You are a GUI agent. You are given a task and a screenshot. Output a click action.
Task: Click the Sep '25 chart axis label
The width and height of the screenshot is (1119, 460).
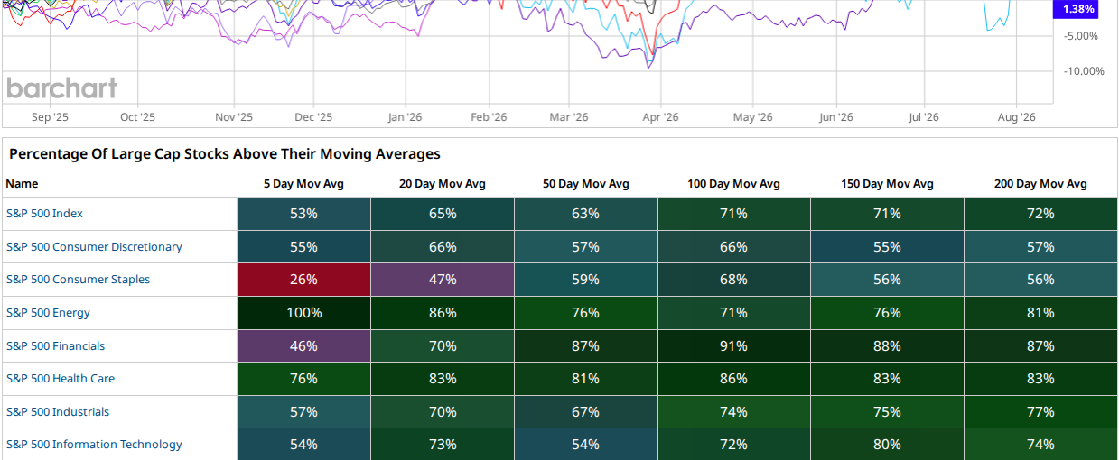coord(50,117)
